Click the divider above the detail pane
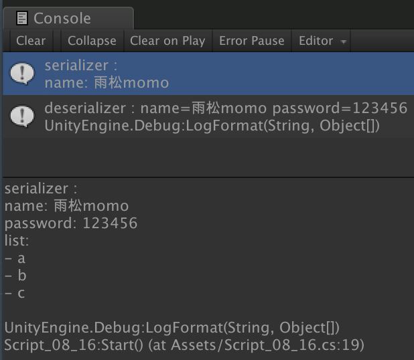This screenshot has width=414, height=360. click(207, 177)
